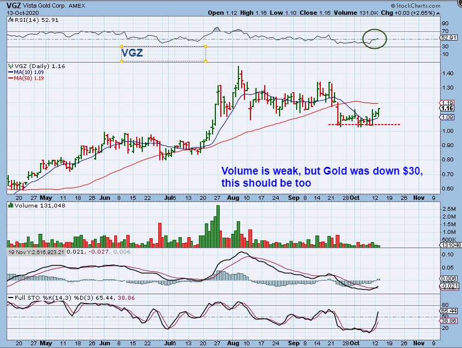This screenshot has width=462, height=348.
Task: Click the red -0.027 MACD signal value
Action: 99,252
